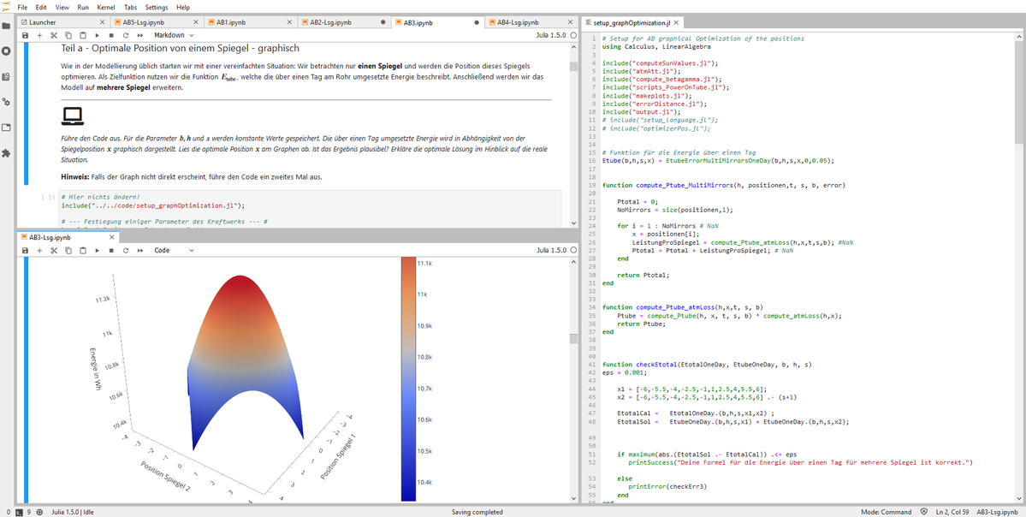
Task: Click save icon in AB3.ipynb toolbar
Action: (25, 35)
